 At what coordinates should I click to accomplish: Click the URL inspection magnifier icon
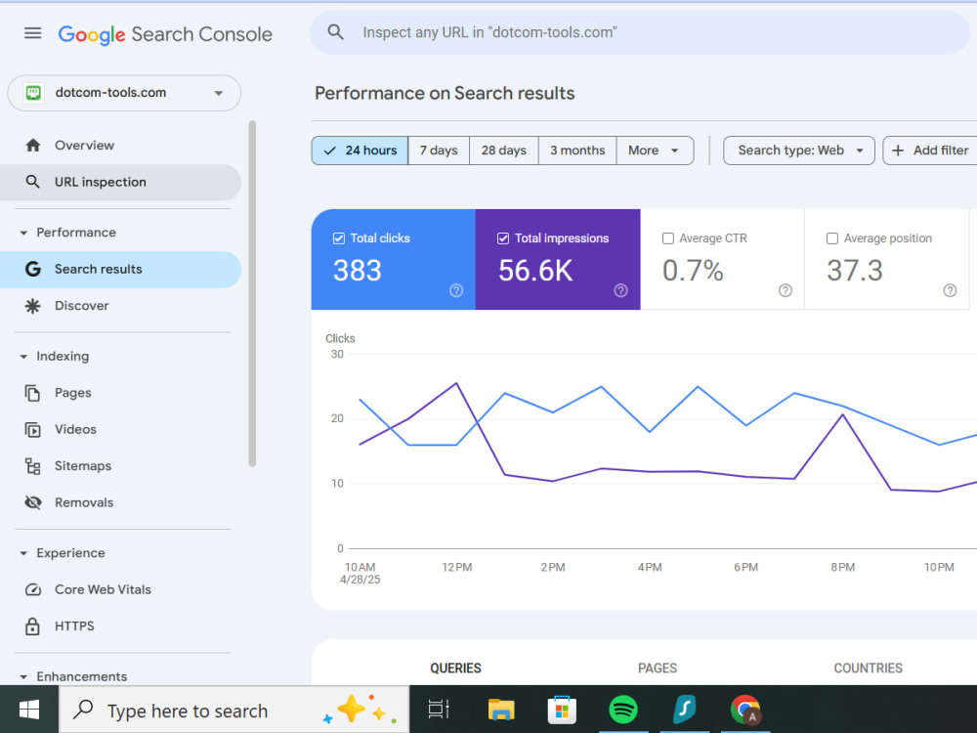33,182
